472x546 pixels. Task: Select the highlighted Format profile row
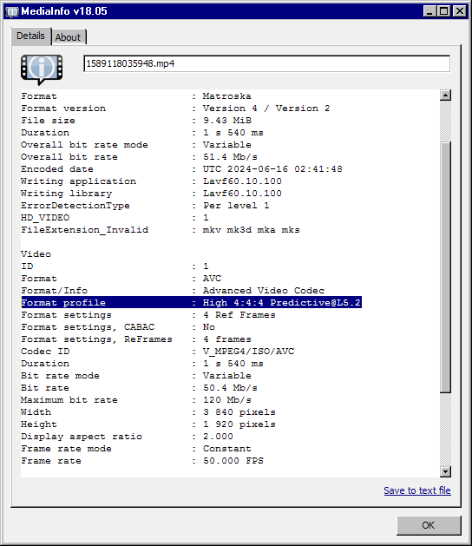(191, 302)
